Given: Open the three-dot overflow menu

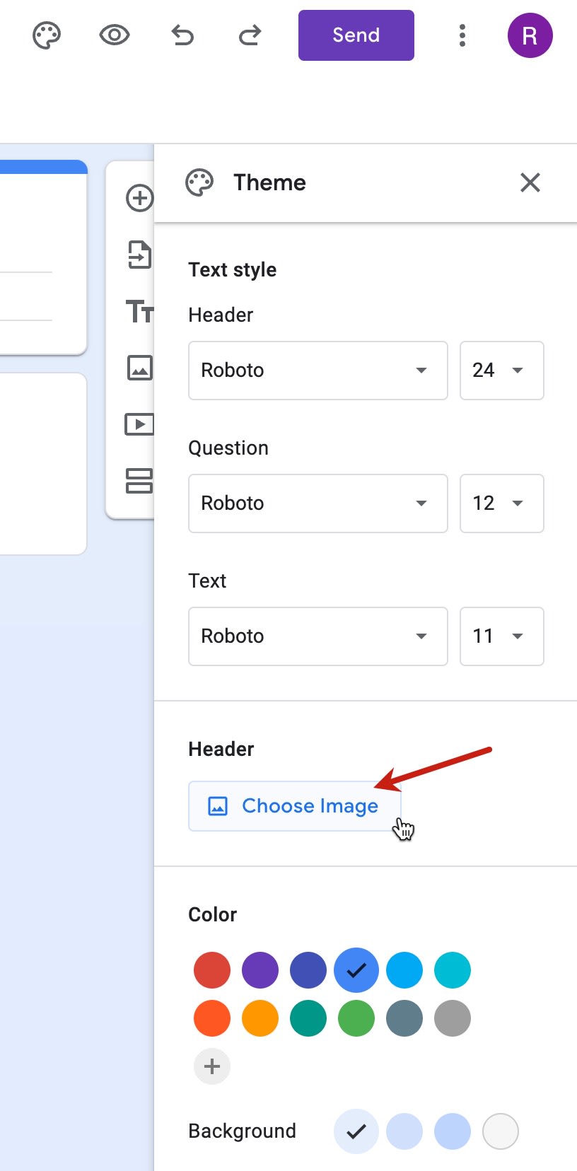Looking at the screenshot, I should pyautogui.click(x=462, y=35).
